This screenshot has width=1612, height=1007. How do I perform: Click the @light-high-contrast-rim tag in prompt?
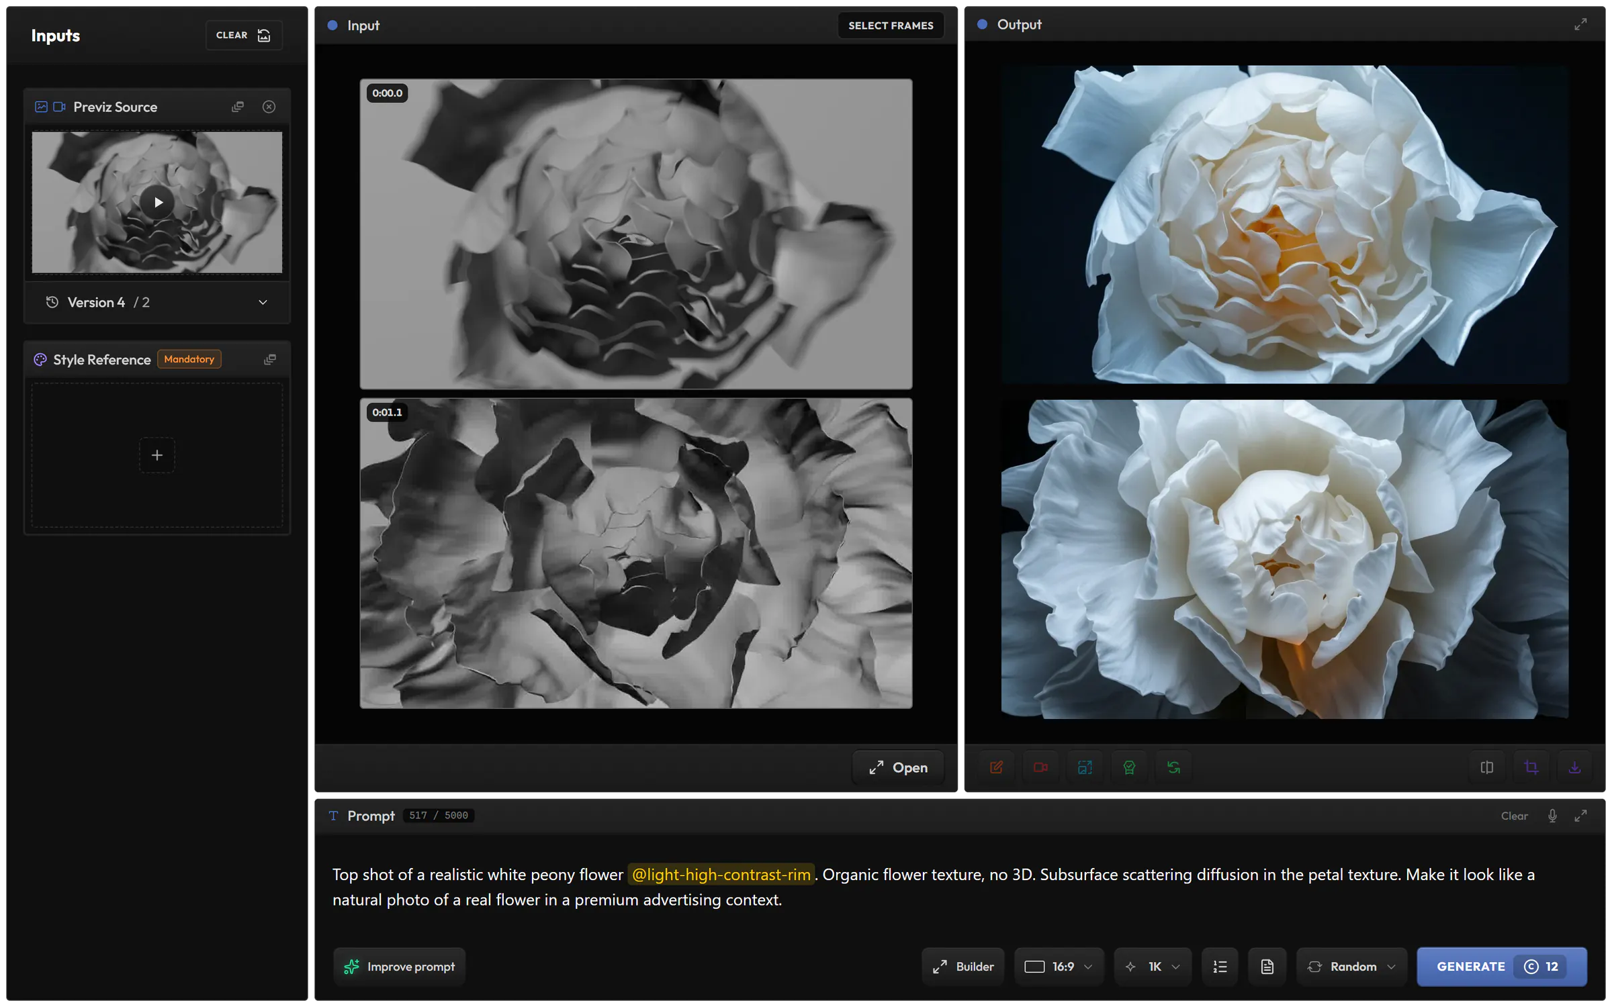click(721, 874)
